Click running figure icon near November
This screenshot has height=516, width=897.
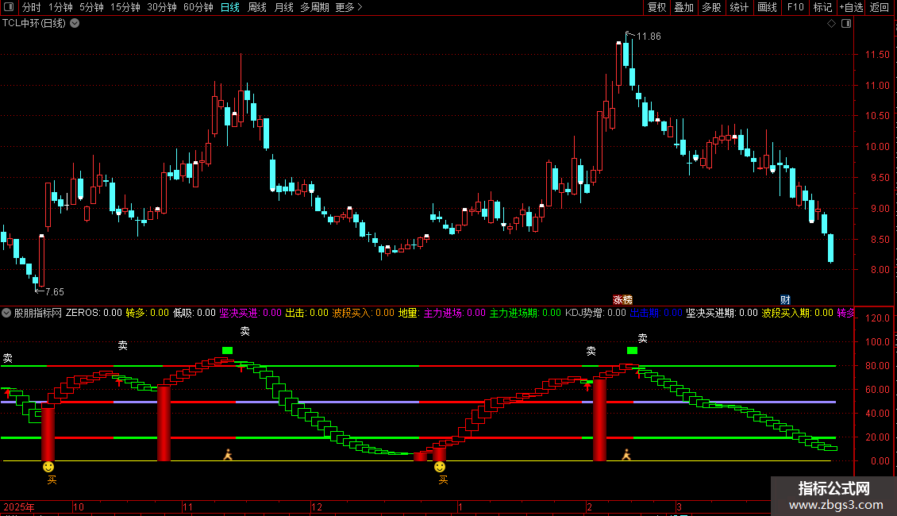coord(228,455)
